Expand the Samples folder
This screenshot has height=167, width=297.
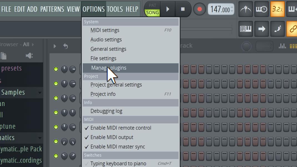pyautogui.click(x=21, y=92)
